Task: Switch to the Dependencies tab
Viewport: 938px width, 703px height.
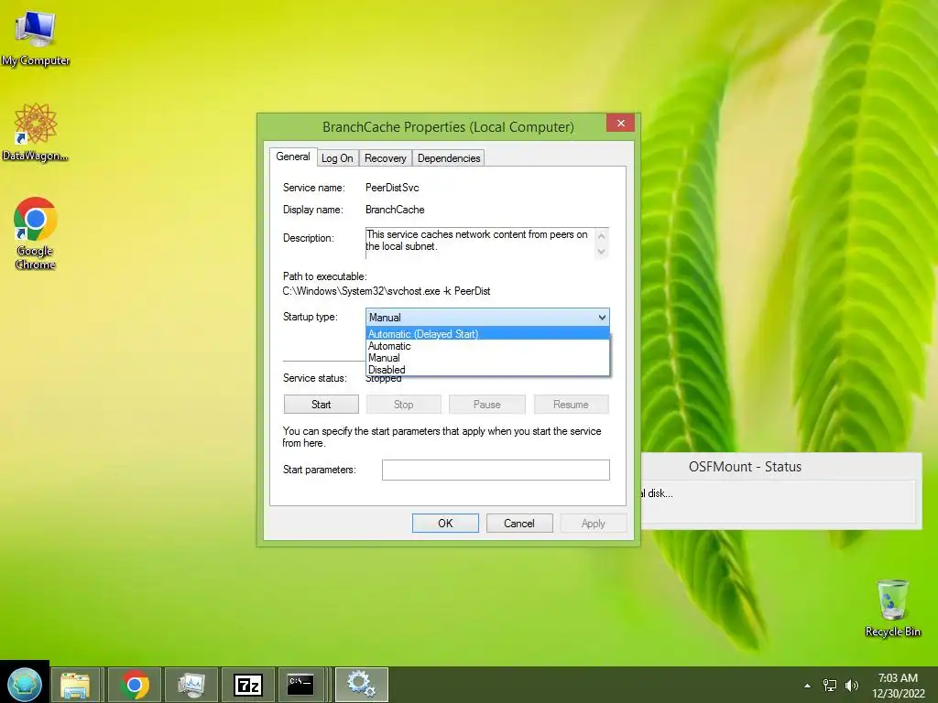Action: coord(449,158)
